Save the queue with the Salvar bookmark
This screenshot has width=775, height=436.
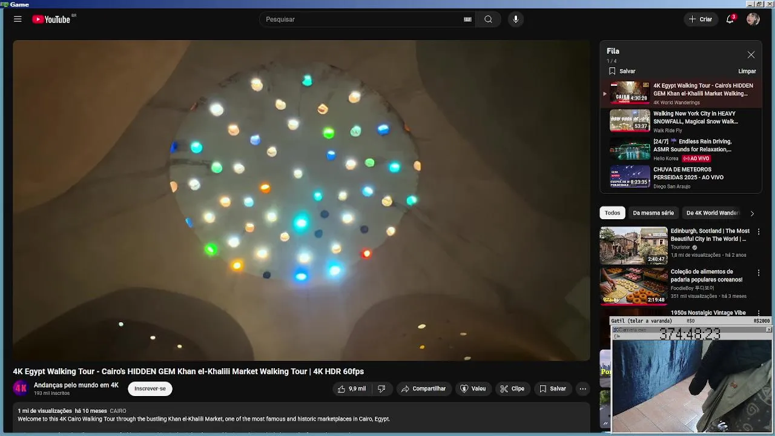[622, 71]
